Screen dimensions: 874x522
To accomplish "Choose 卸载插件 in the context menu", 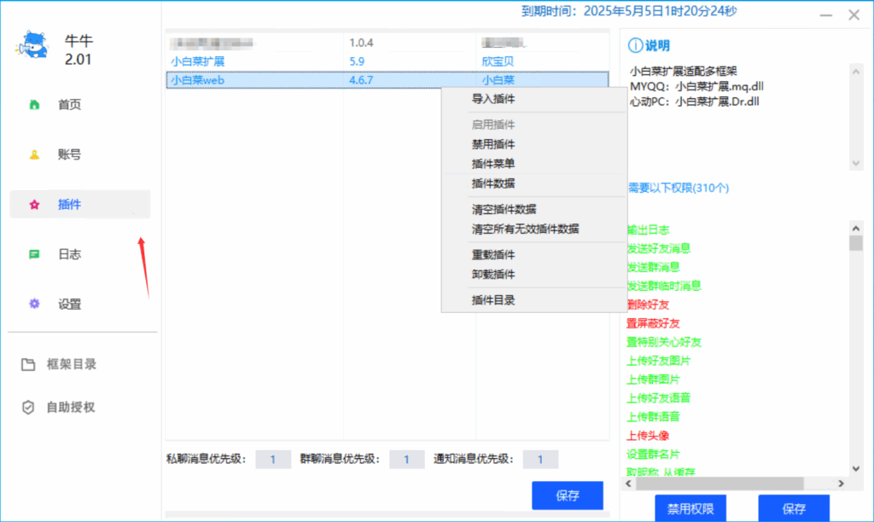I will point(493,274).
